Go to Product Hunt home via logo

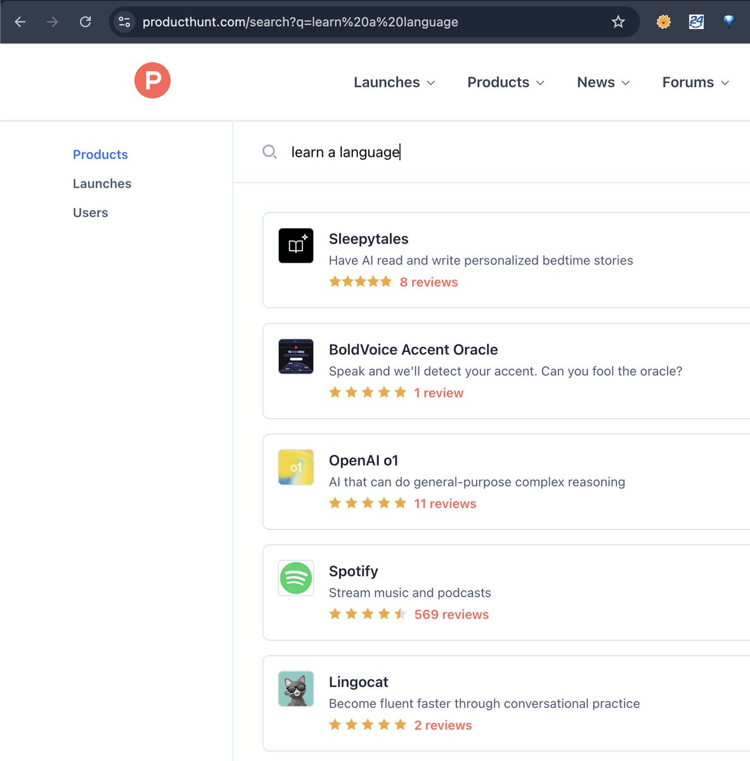152,81
